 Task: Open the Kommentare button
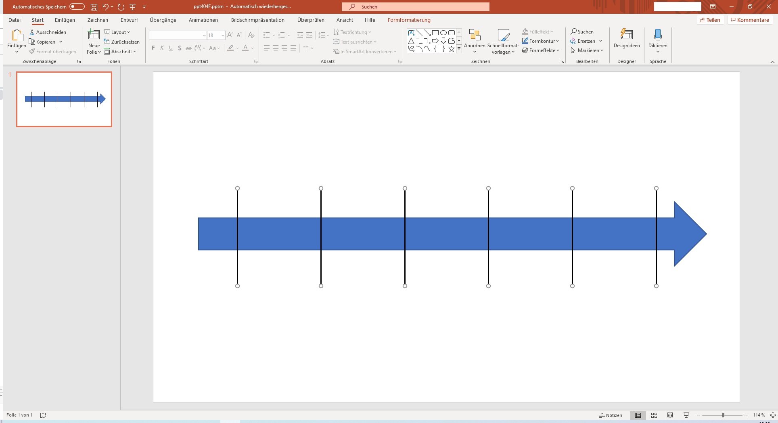point(750,20)
